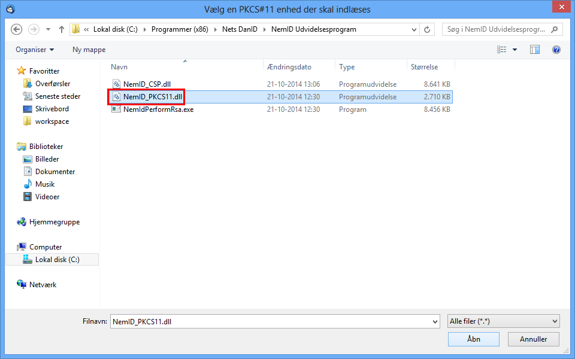The height and width of the screenshot is (359, 575).
Task: Click the NemID_PKCS11.dll file icon
Action: coord(116,97)
